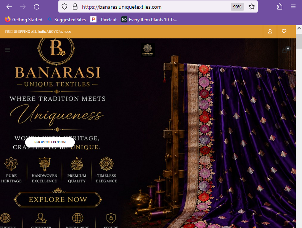302x228 pixels.
Task: Open the shopping cart bag icon
Action: (285, 50)
